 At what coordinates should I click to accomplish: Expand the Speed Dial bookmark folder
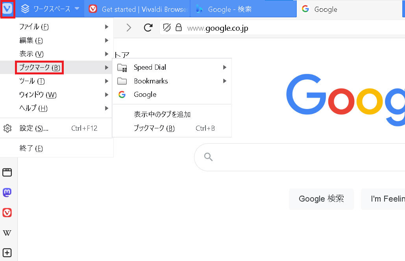[x=172, y=67]
